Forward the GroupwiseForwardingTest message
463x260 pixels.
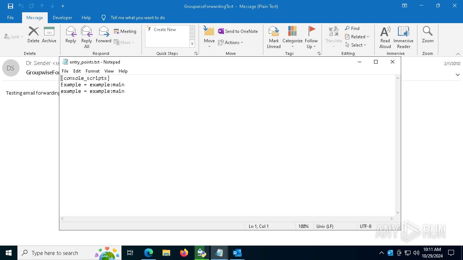[103, 35]
